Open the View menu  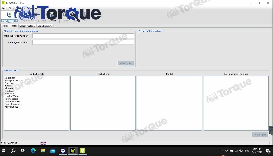click(x=12, y=8)
